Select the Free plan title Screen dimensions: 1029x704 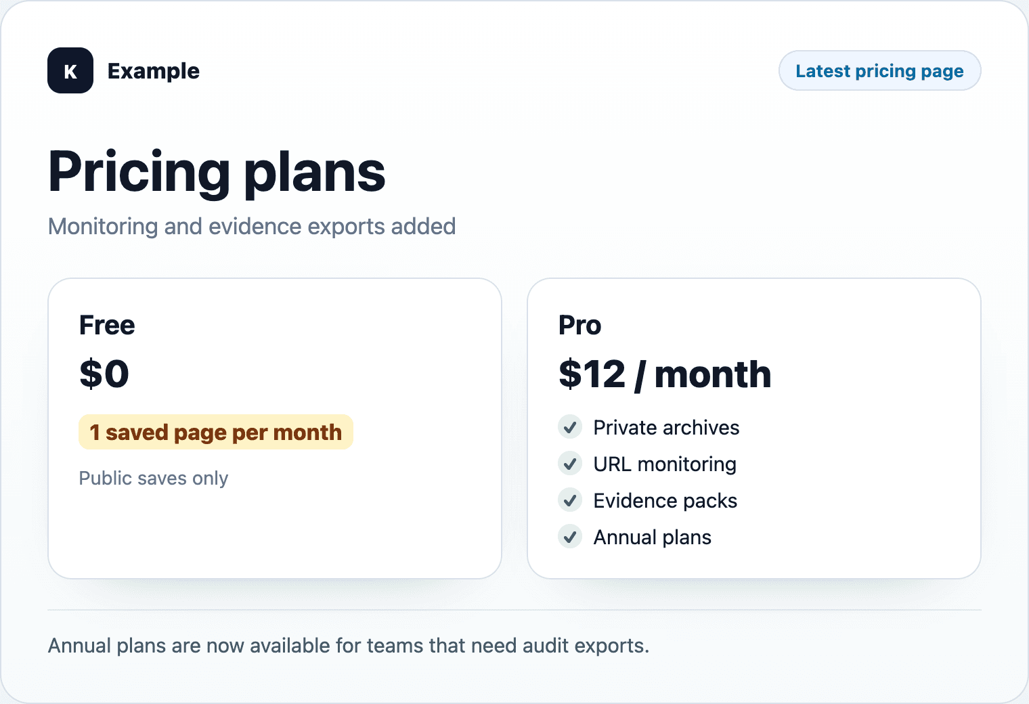(x=107, y=325)
